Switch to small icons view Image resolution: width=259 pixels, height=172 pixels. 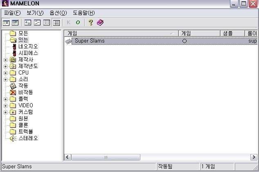(x=37, y=23)
